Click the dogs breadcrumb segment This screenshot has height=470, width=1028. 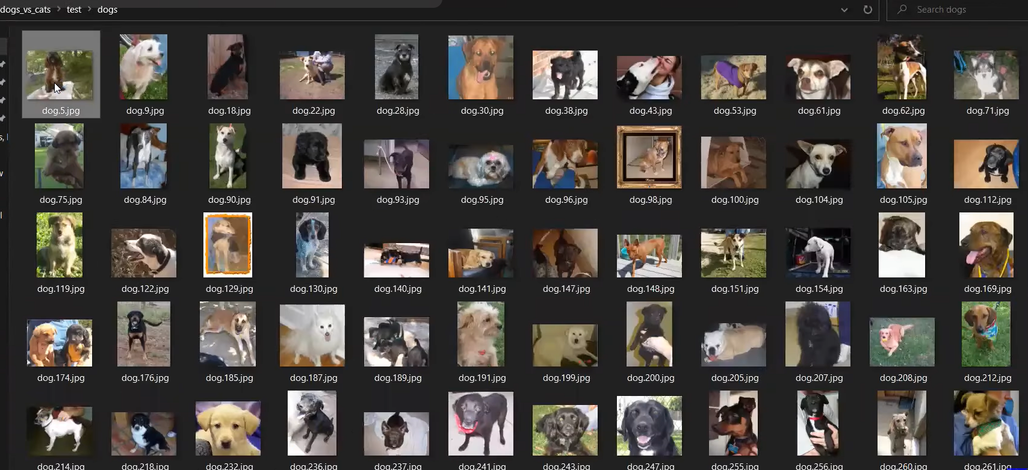[x=107, y=10]
